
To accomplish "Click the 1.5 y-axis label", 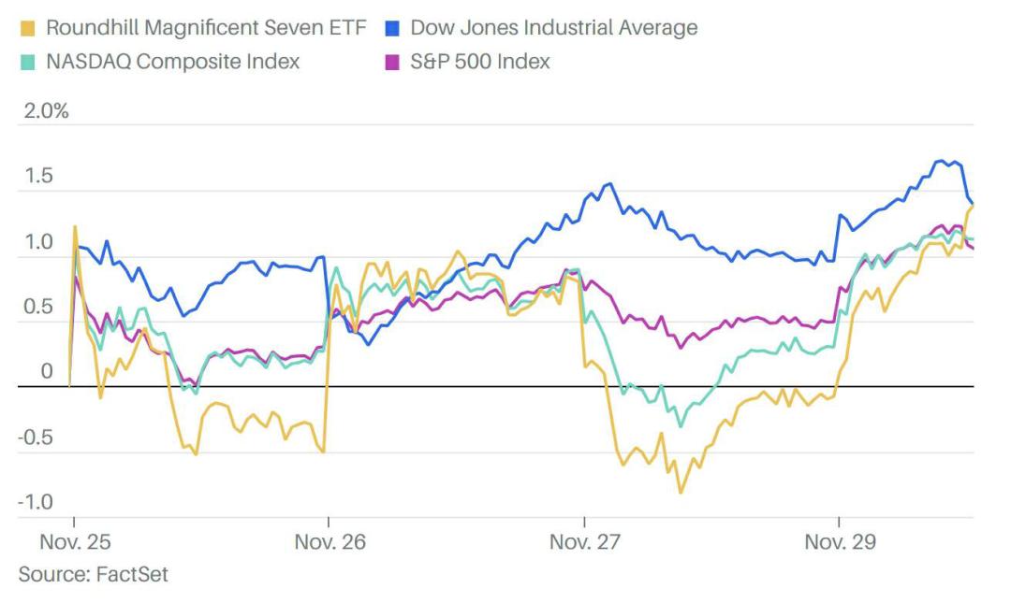I will [x=38, y=176].
